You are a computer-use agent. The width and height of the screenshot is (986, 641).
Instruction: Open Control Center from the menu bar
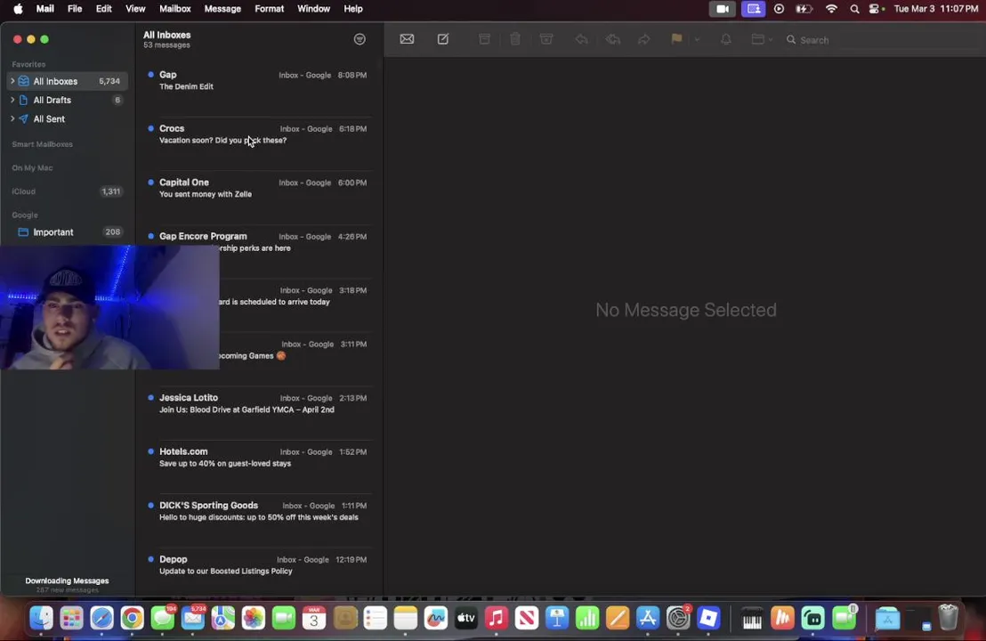pos(876,9)
